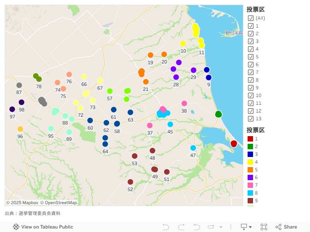Select blue legend swatch for district 3
Image resolution: width=310 pixels, height=232 pixels.
click(250, 154)
